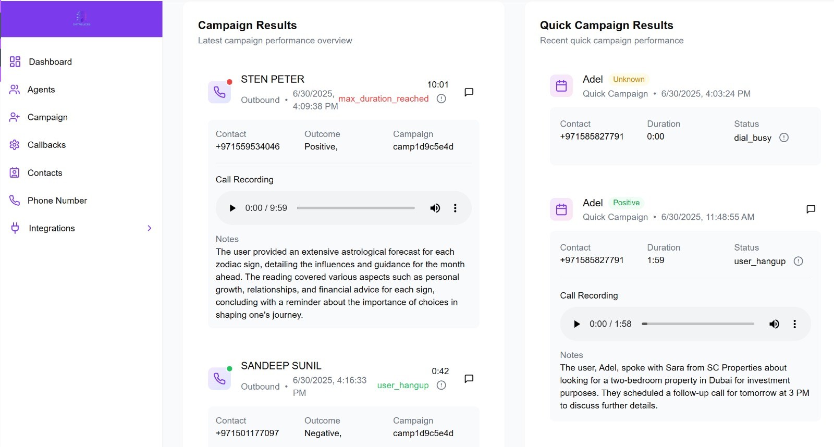Click contact +971585827791 in dial_busy card
Viewport: 834px width, 447px height.
point(592,136)
